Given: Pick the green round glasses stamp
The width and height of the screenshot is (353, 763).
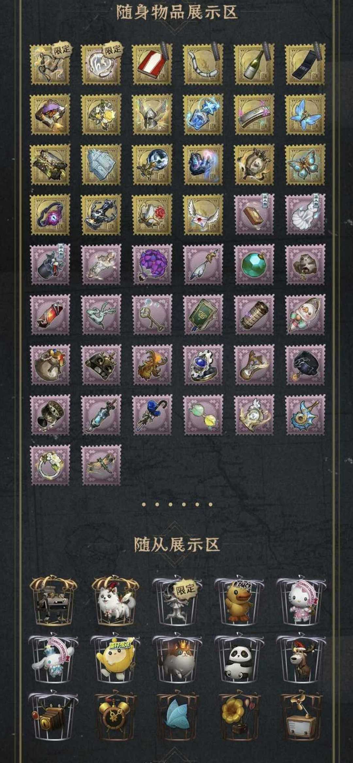Looking at the screenshot, I should pos(203,415).
